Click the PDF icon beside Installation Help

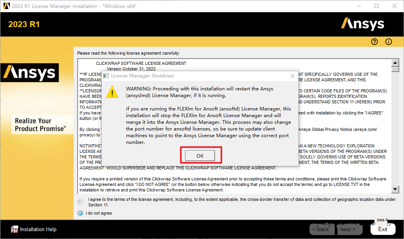[x=15, y=229]
